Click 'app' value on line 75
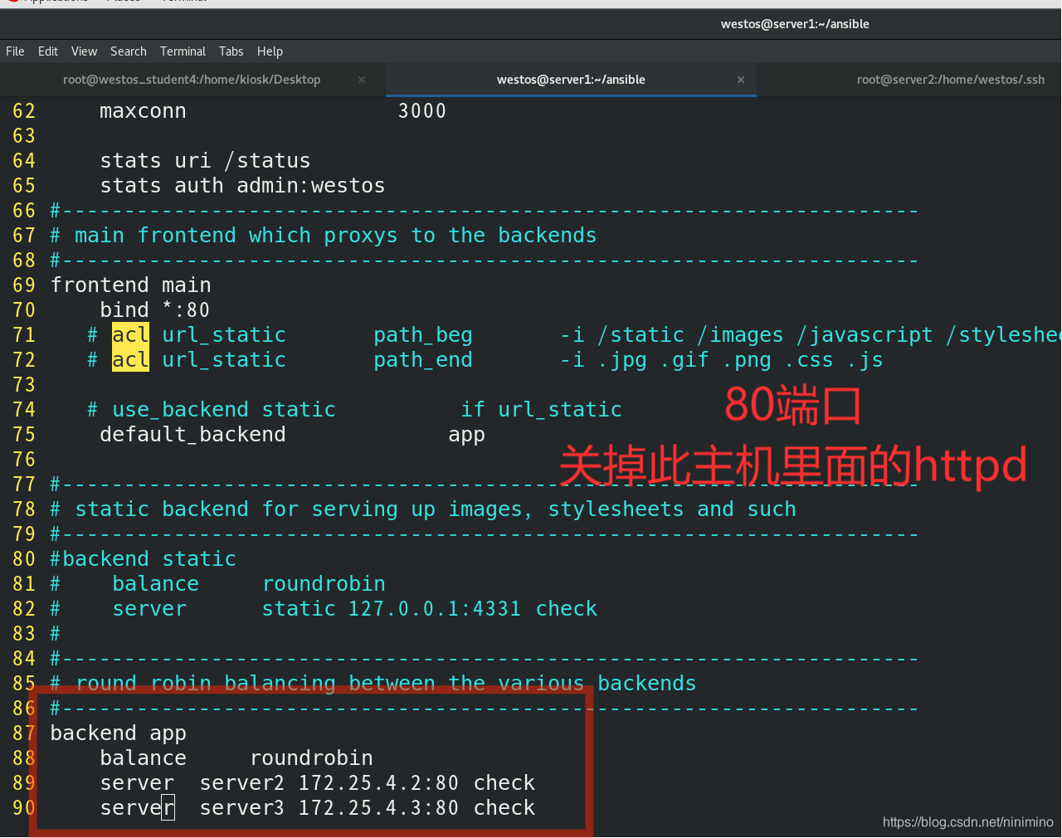Image resolution: width=1062 pixels, height=838 pixels. pos(466,436)
